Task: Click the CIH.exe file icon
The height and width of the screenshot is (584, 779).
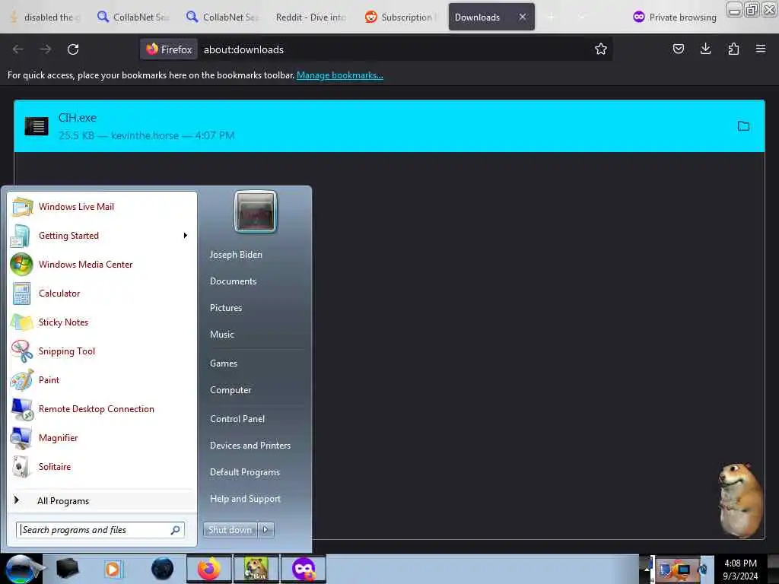Action: (37, 126)
